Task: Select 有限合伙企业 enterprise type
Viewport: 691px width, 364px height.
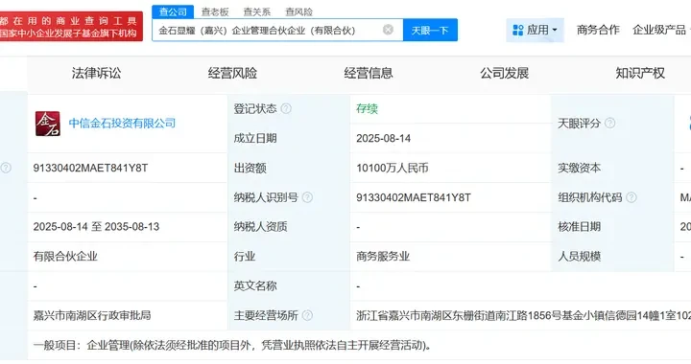Action: pyautogui.click(x=65, y=257)
